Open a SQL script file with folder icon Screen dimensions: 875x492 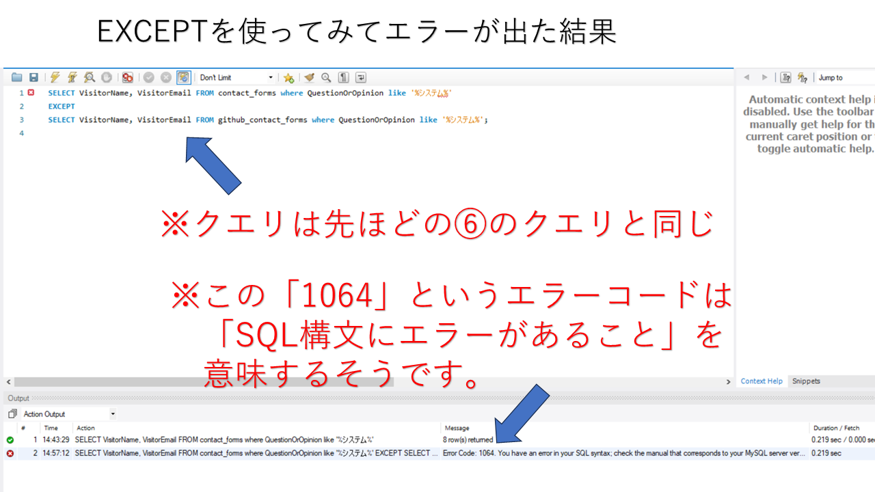click(16, 78)
